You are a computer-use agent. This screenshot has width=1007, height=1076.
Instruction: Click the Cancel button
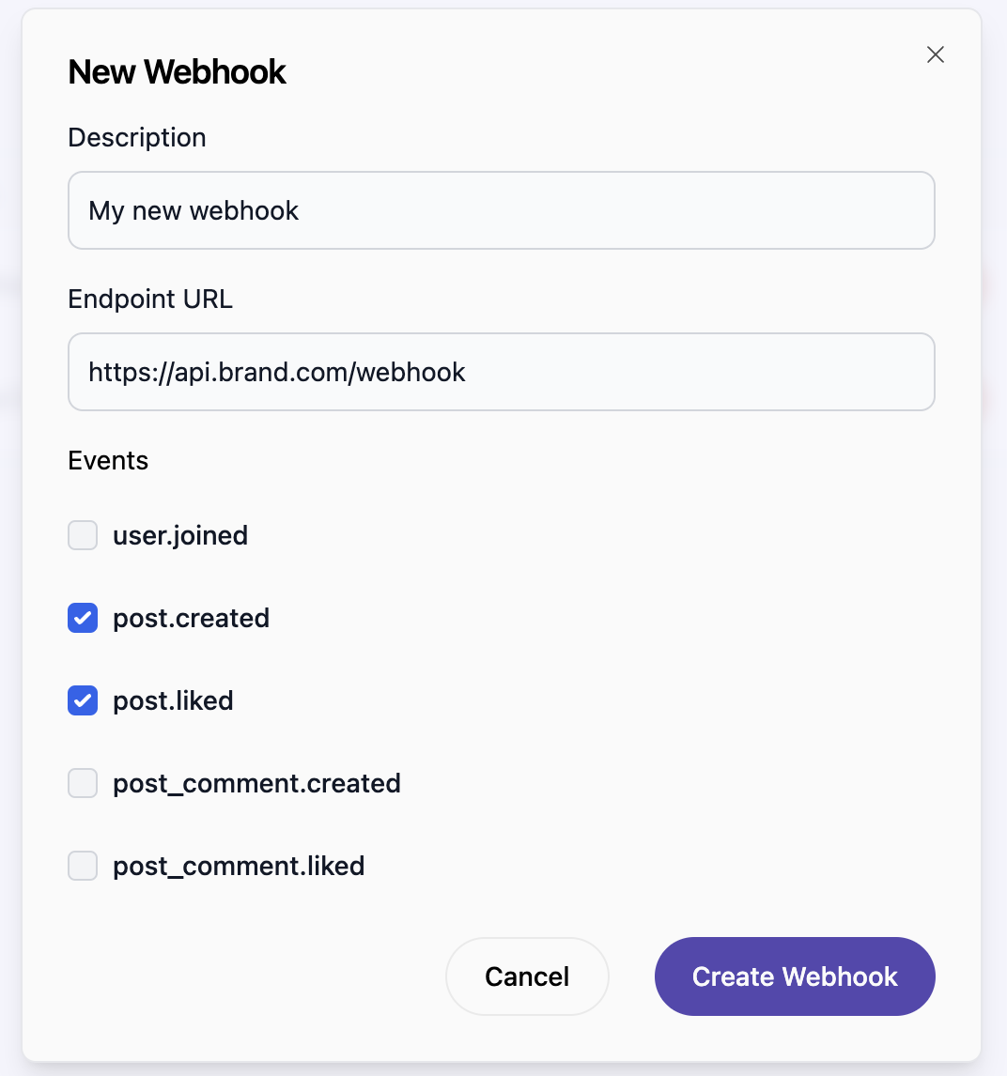coord(527,976)
